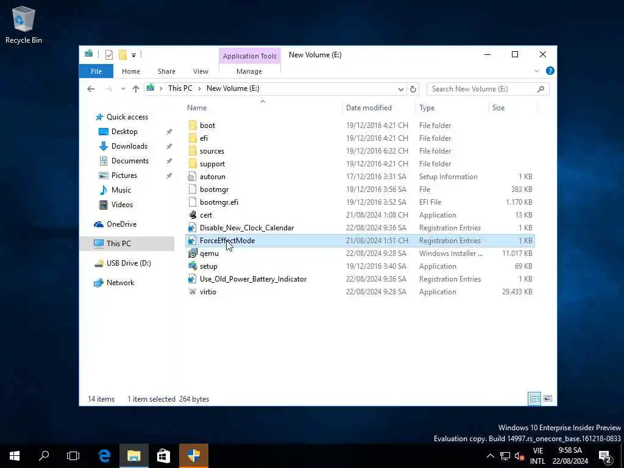Viewport: 624px width, 468px height.
Task: Select Use_Old_Power_Battery_Indicator registry file icon
Action: click(x=193, y=279)
